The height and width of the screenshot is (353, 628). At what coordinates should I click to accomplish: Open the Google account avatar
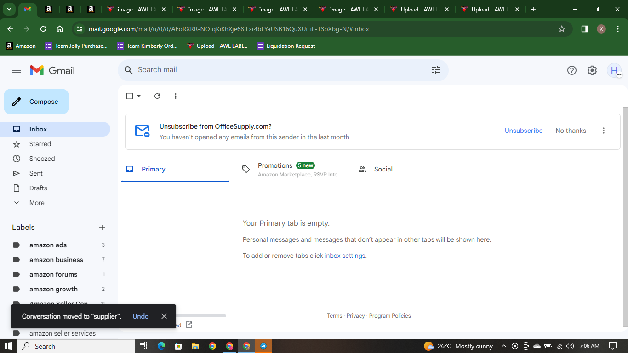pos(614,70)
